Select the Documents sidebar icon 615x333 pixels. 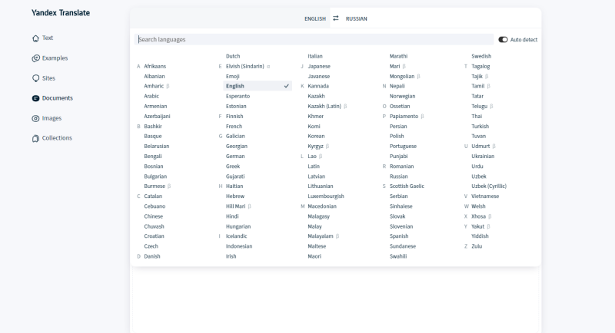(x=35, y=98)
